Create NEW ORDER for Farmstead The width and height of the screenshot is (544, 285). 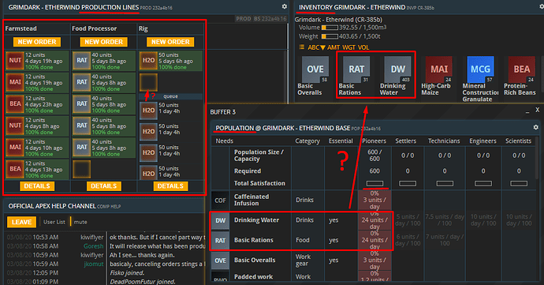[37, 42]
